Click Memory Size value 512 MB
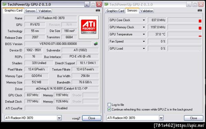The image size is (206, 129). (36, 82)
